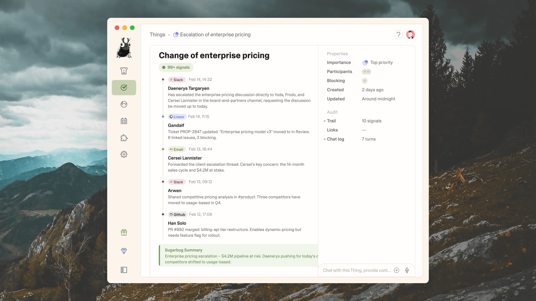Open the settings gear in sidebar
This screenshot has width=536, height=301.
pyautogui.click(x=124, y=154)
